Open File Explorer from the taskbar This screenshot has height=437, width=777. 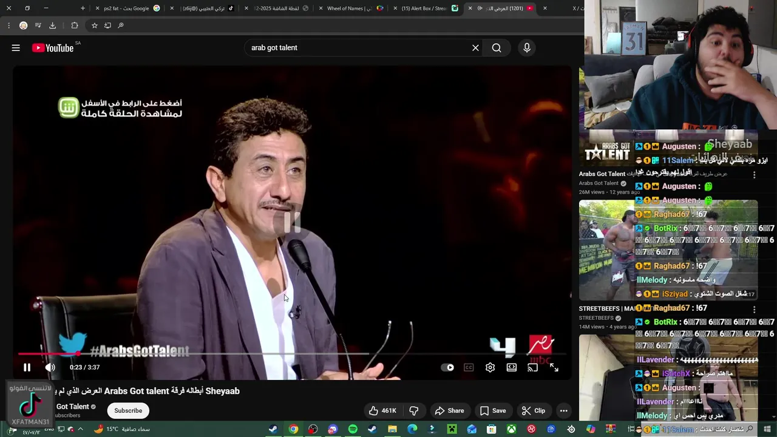click(x=393, y=429)
